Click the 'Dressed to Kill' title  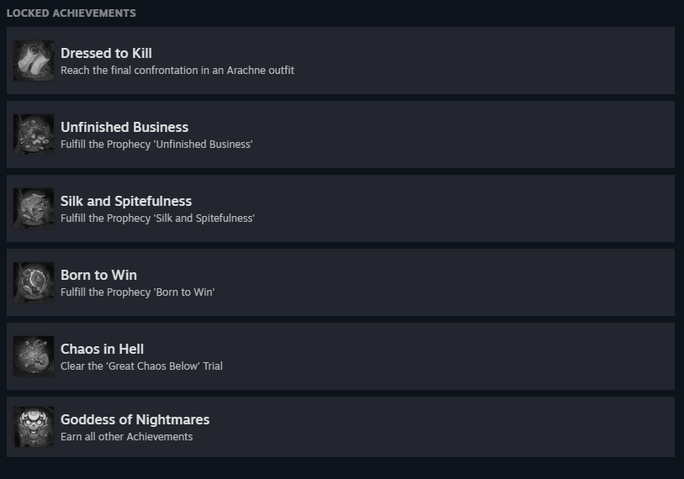coord(106,53)
